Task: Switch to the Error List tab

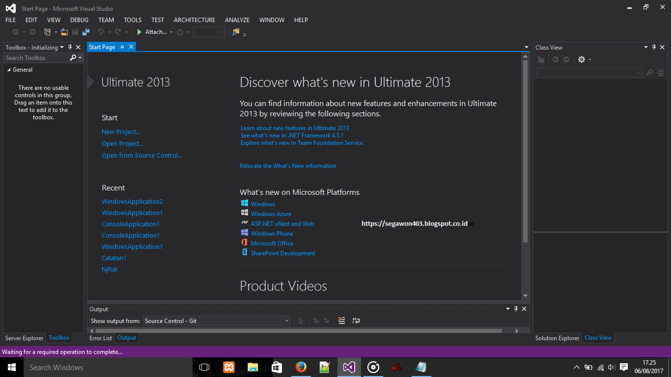Action: (101, 338)
